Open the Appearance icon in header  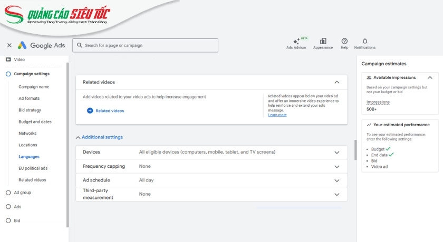[x=323, y=42]
